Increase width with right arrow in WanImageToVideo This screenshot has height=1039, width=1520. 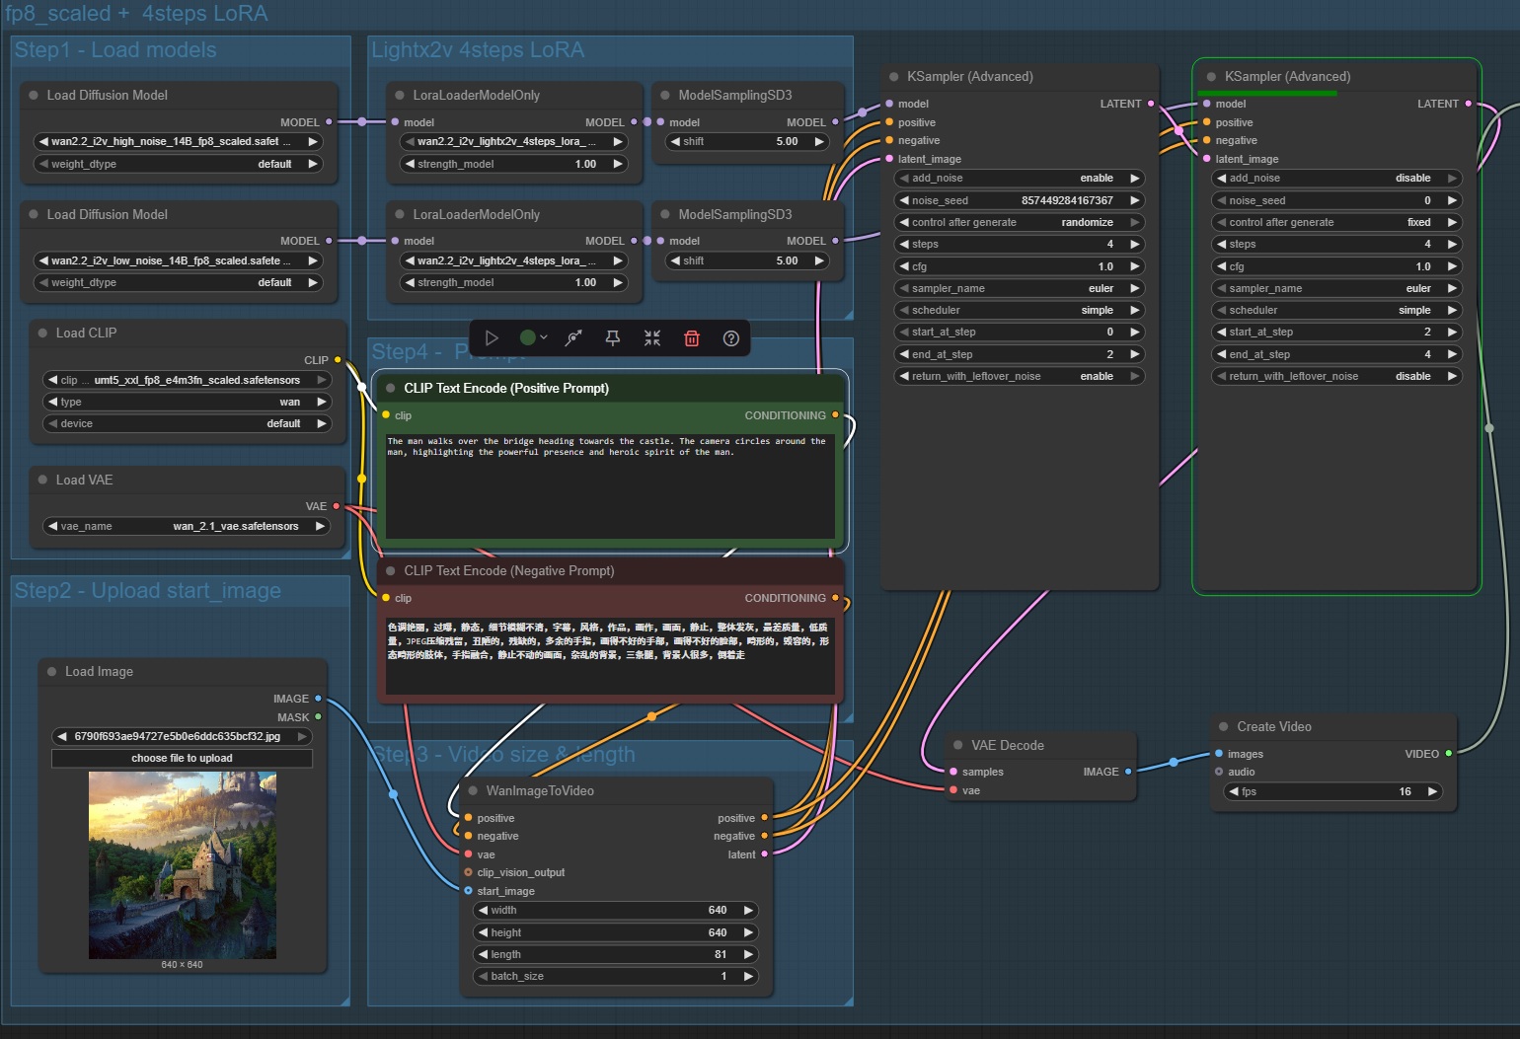(748, 910)
